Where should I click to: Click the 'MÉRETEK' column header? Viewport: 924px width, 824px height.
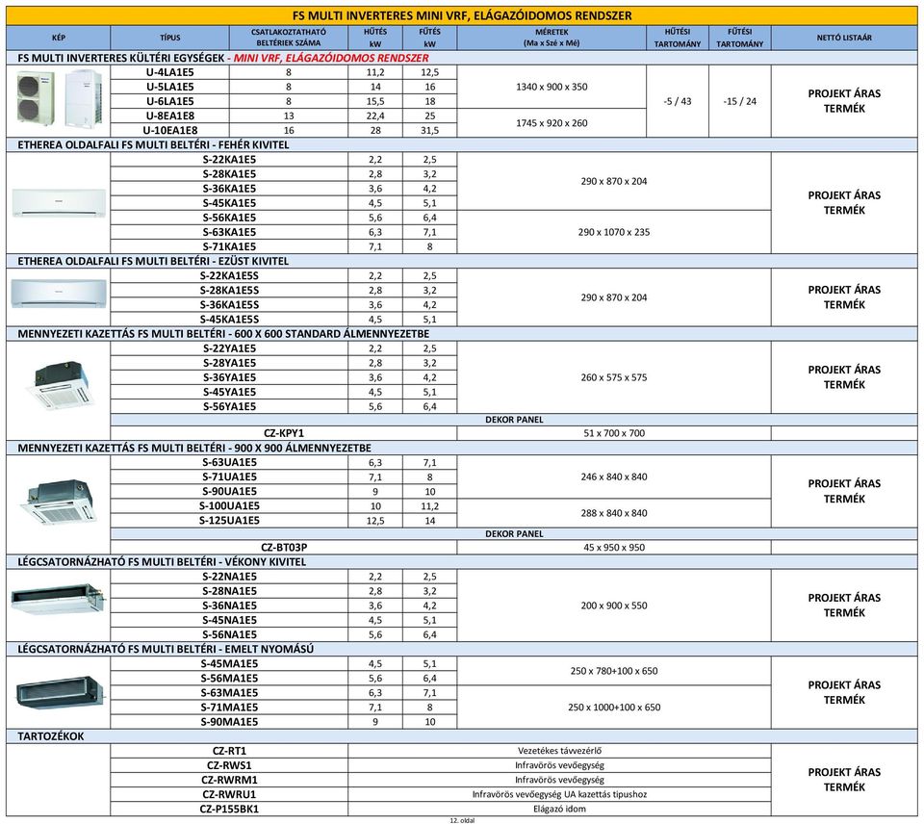click(552, 38)
